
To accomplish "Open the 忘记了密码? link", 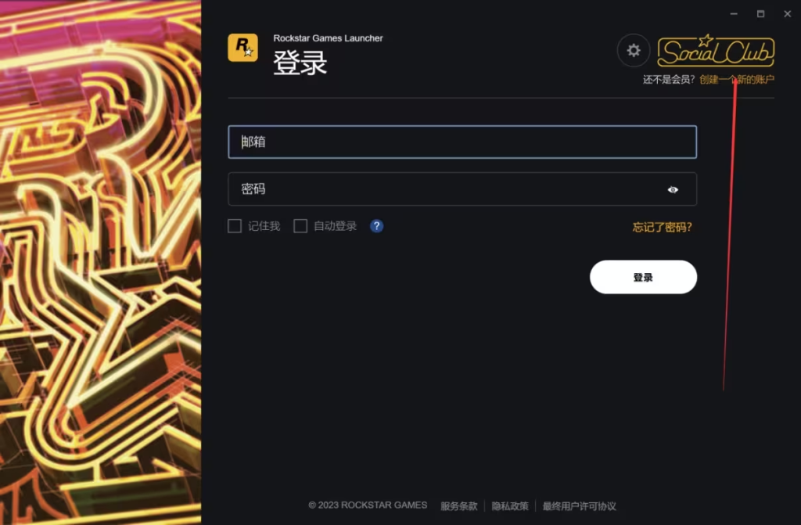I will click(662, 227).
